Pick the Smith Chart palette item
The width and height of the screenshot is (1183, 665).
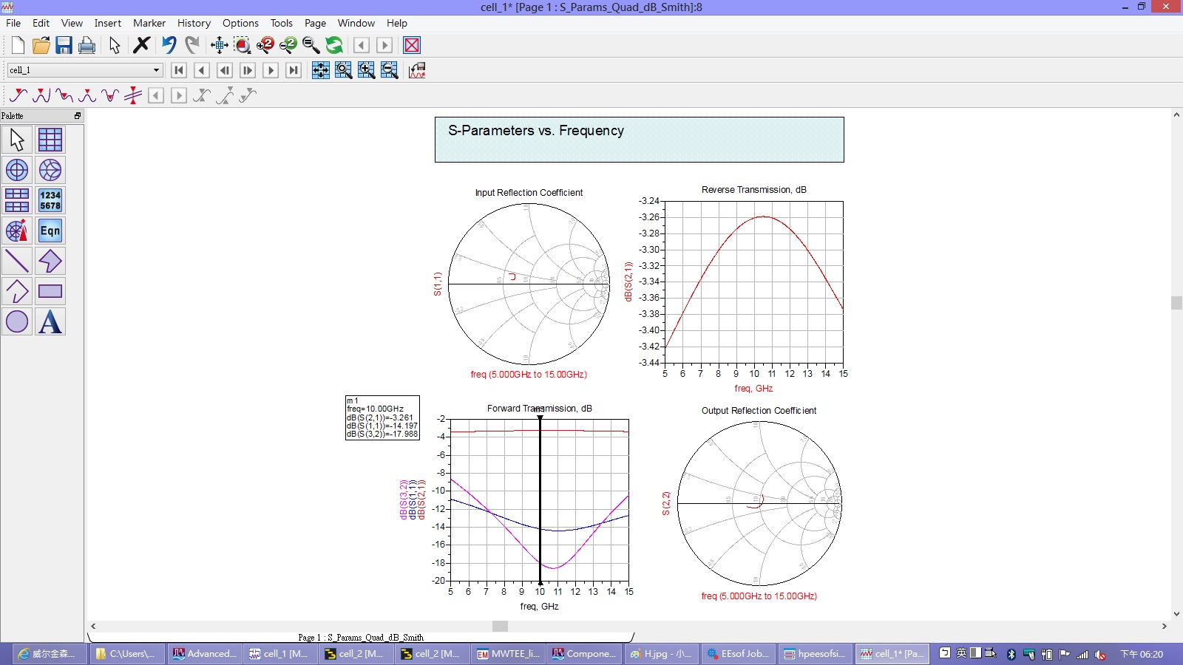click(x=50, y=170)
